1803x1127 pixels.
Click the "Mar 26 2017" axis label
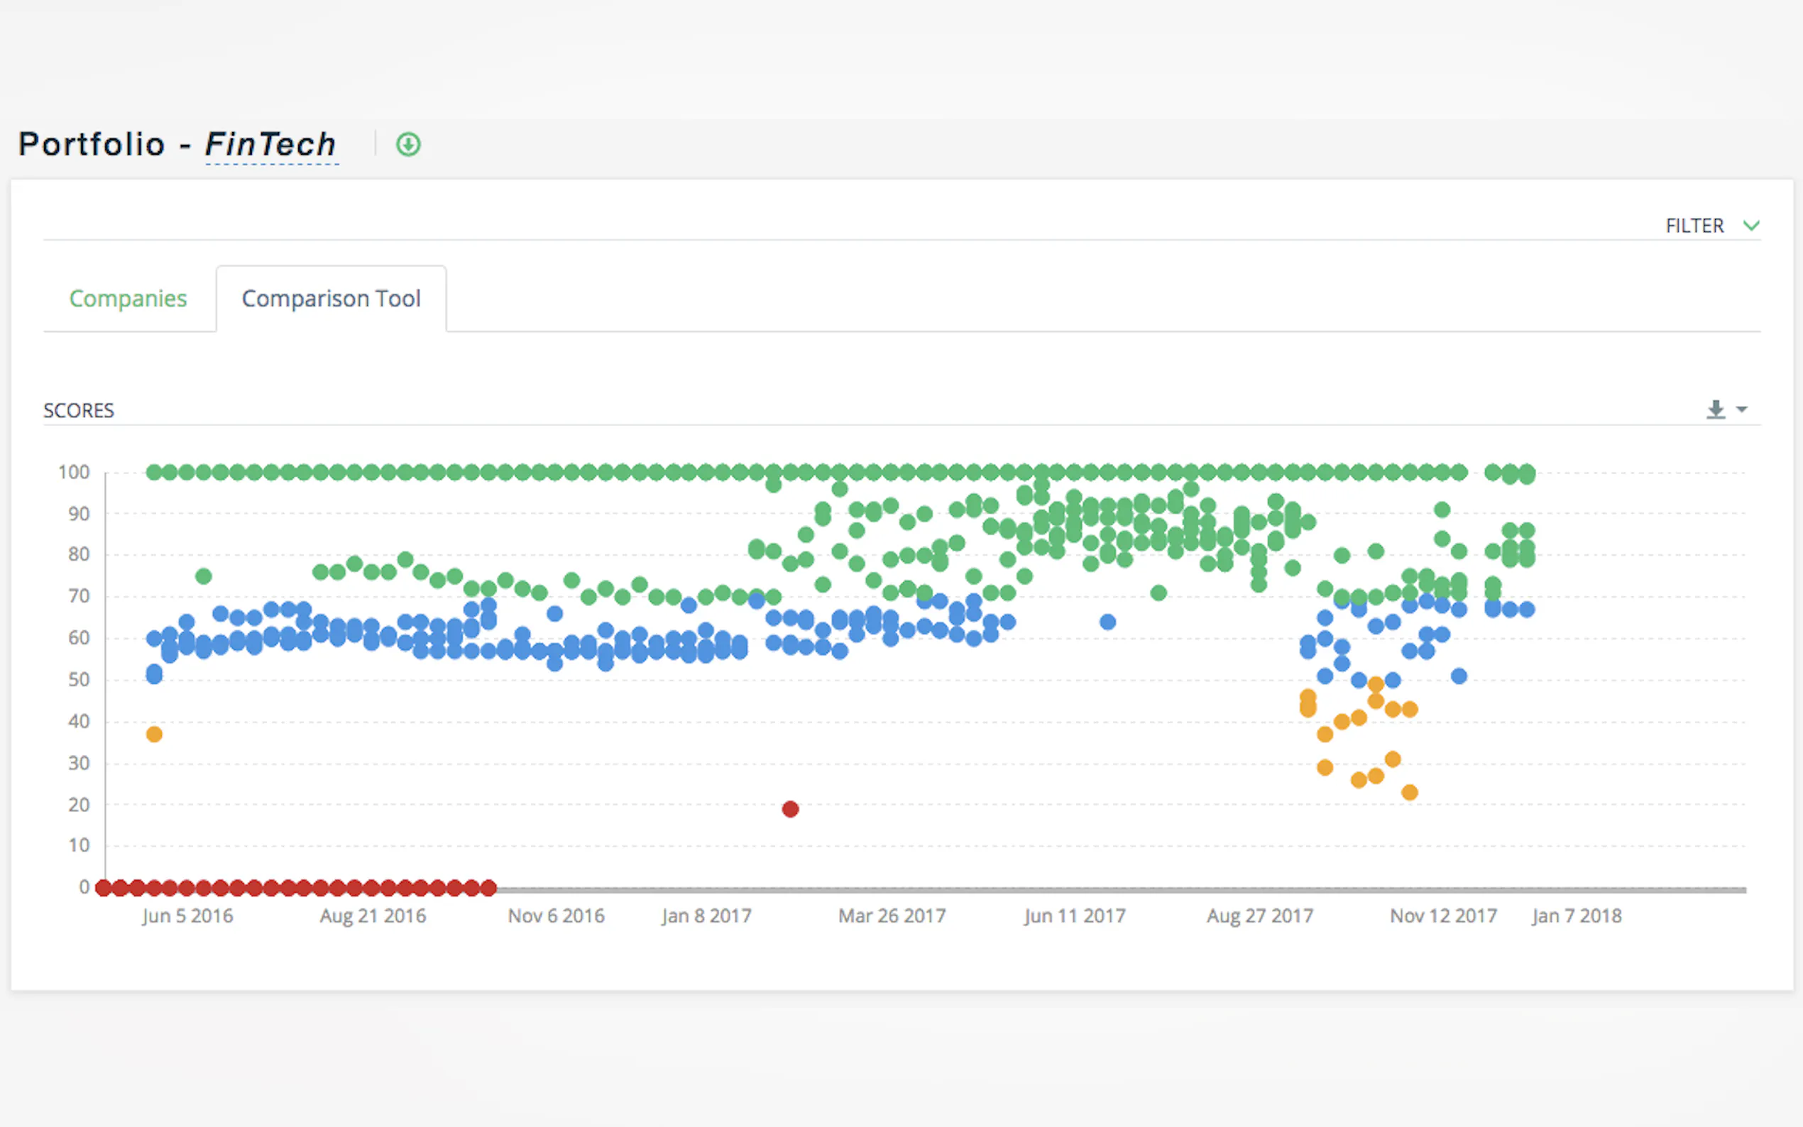(892, 916)
